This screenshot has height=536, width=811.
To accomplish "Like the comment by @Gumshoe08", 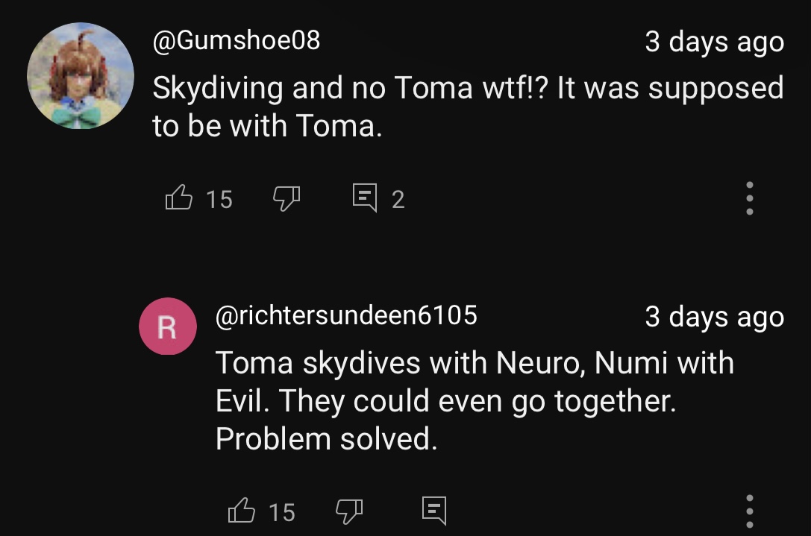I will pos(178,198).
